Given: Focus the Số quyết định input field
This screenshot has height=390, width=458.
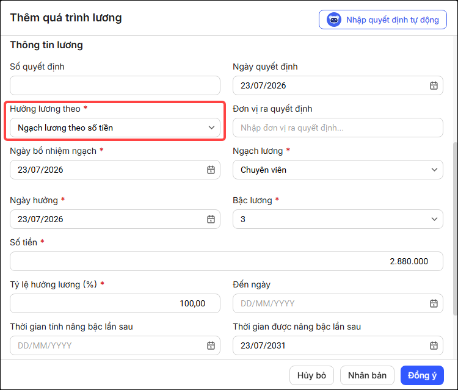Looking at the screenshot, I should (115, 85).
